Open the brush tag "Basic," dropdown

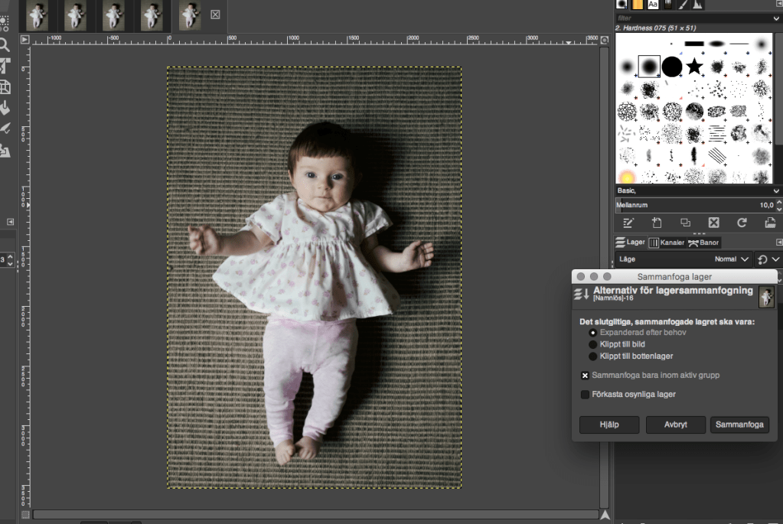[x=776, y=190]
